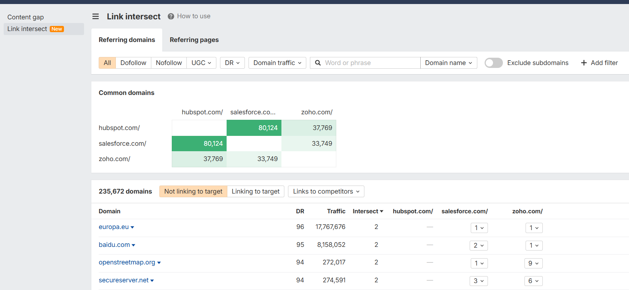Select the Dofollow link type filter
This screenshot has height=290, width=629.
coord(133,63)
